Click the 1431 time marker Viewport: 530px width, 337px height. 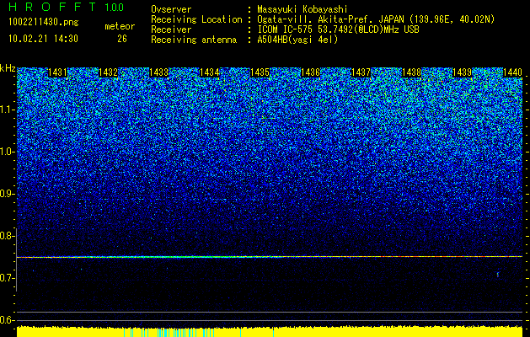57,72
